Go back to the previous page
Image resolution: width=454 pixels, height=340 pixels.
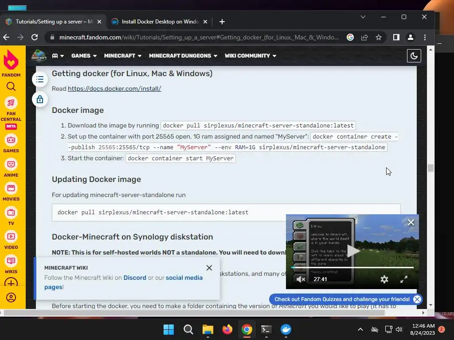tap(6, 37)
